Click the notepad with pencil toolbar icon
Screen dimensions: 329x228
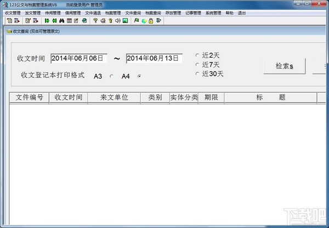tap(28, 21)
